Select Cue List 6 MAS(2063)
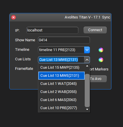This screenshot has height=127, width=123. [62, 100]
